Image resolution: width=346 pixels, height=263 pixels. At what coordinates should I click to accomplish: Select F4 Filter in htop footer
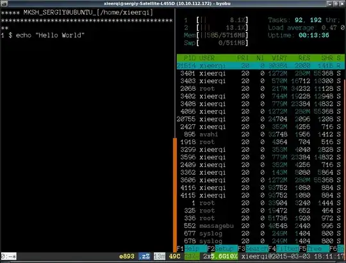[284, 248]
